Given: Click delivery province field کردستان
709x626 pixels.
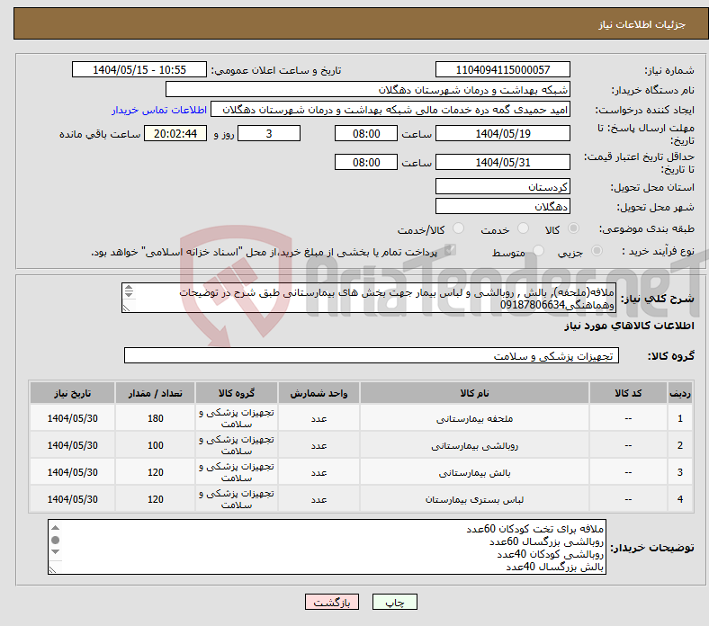Looking at the screenshot, I should (502, 186).
